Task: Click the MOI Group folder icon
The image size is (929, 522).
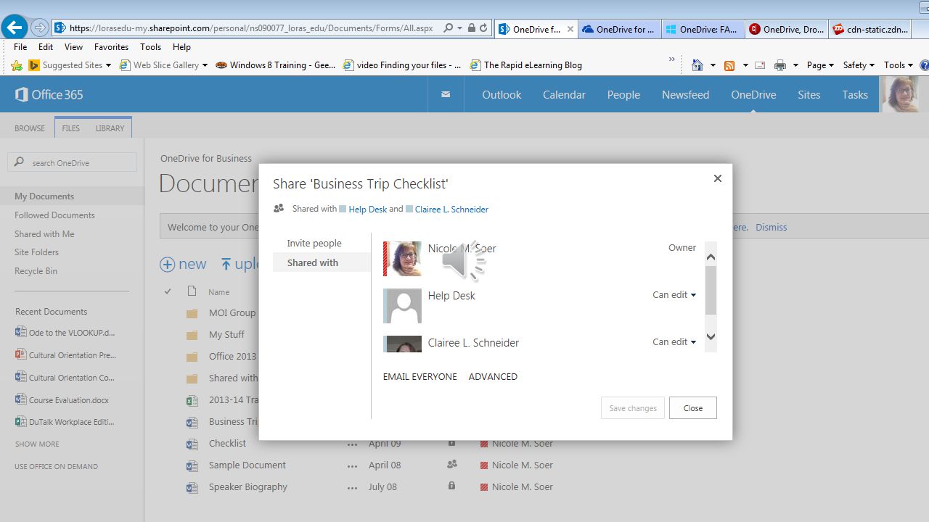Action: (x=192, y=313)
